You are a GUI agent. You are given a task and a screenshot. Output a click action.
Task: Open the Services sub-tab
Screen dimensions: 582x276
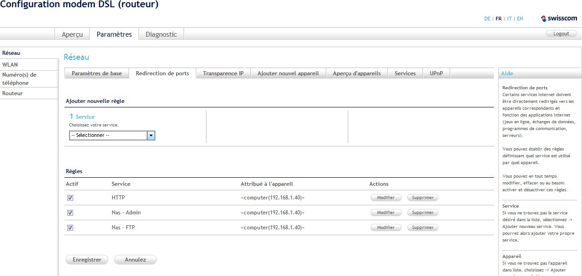(x=404, y=73)
